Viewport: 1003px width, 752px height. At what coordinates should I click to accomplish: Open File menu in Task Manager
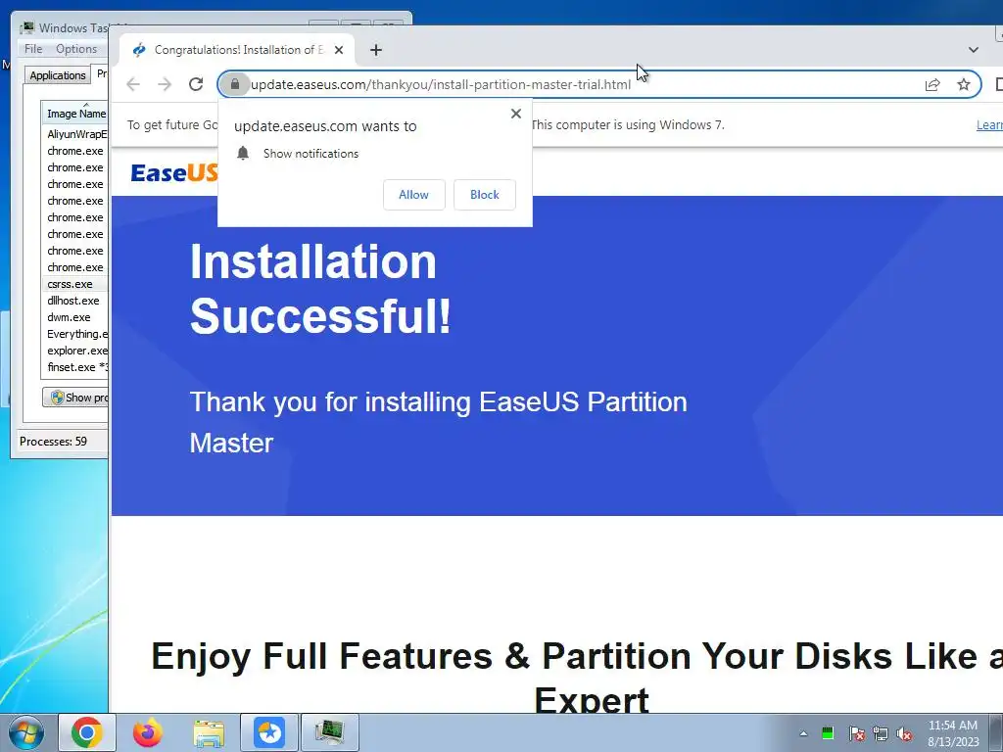33,49
